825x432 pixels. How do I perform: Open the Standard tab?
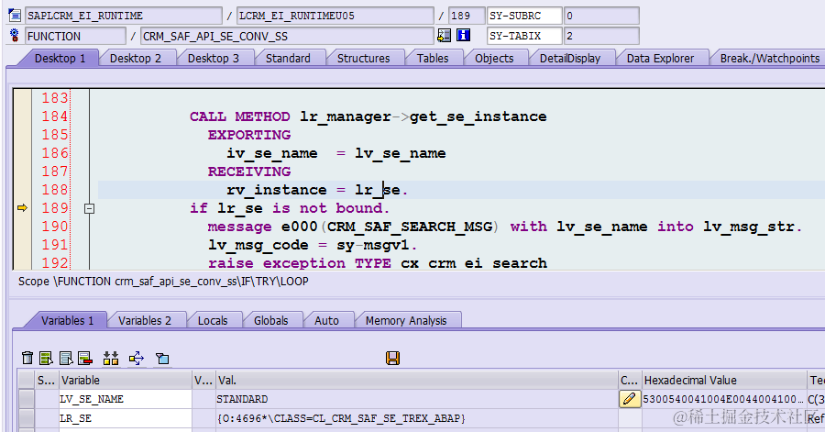pos(288,58)
